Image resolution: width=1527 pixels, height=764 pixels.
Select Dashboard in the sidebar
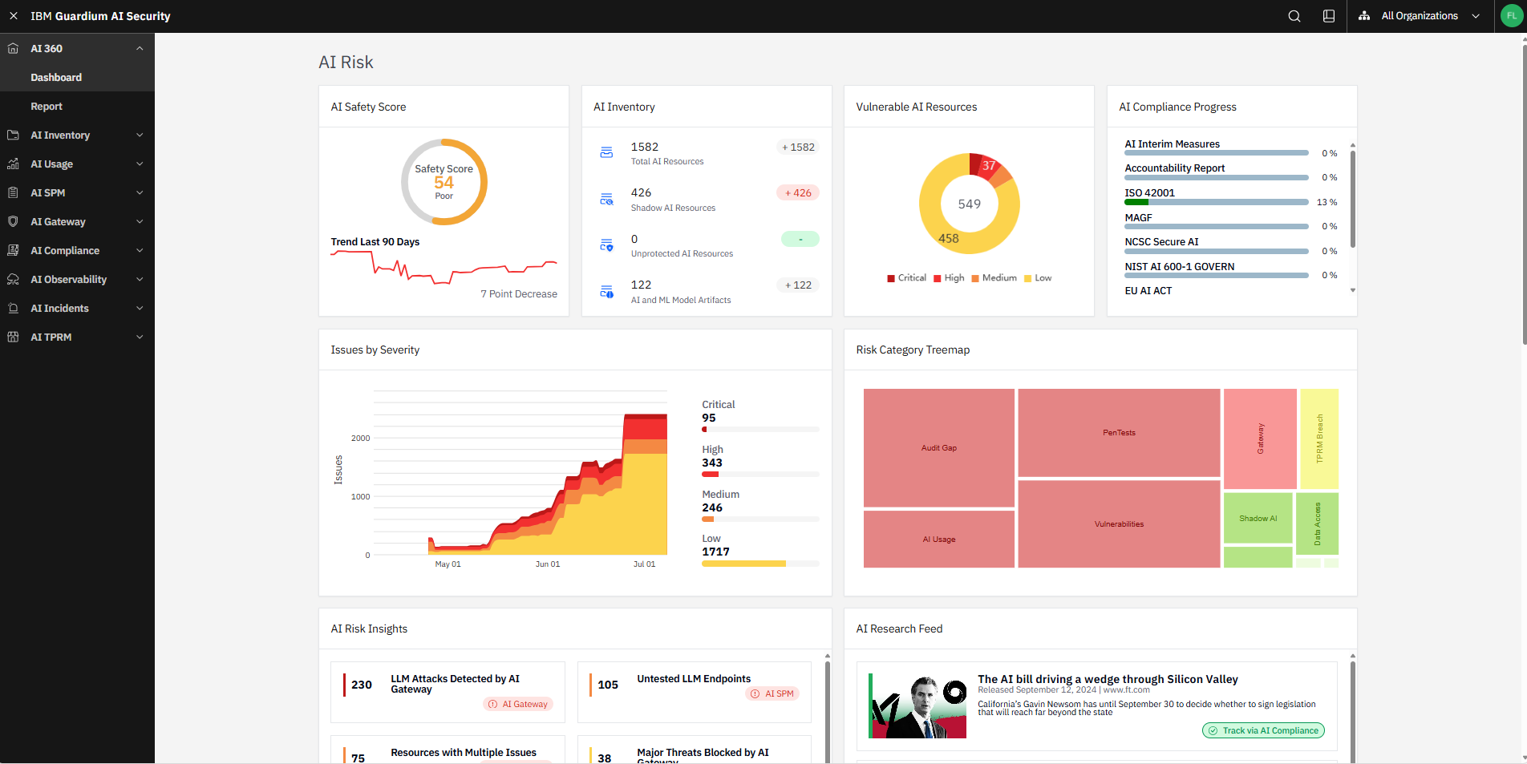pyautogui.click(x=77, y=77)
